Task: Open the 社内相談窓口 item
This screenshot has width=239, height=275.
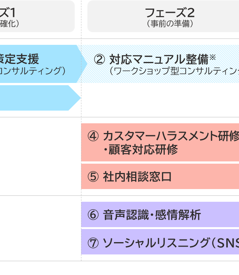Action: point(137,177)
